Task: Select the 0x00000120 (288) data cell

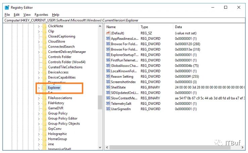Action: (x=187, y=44)
